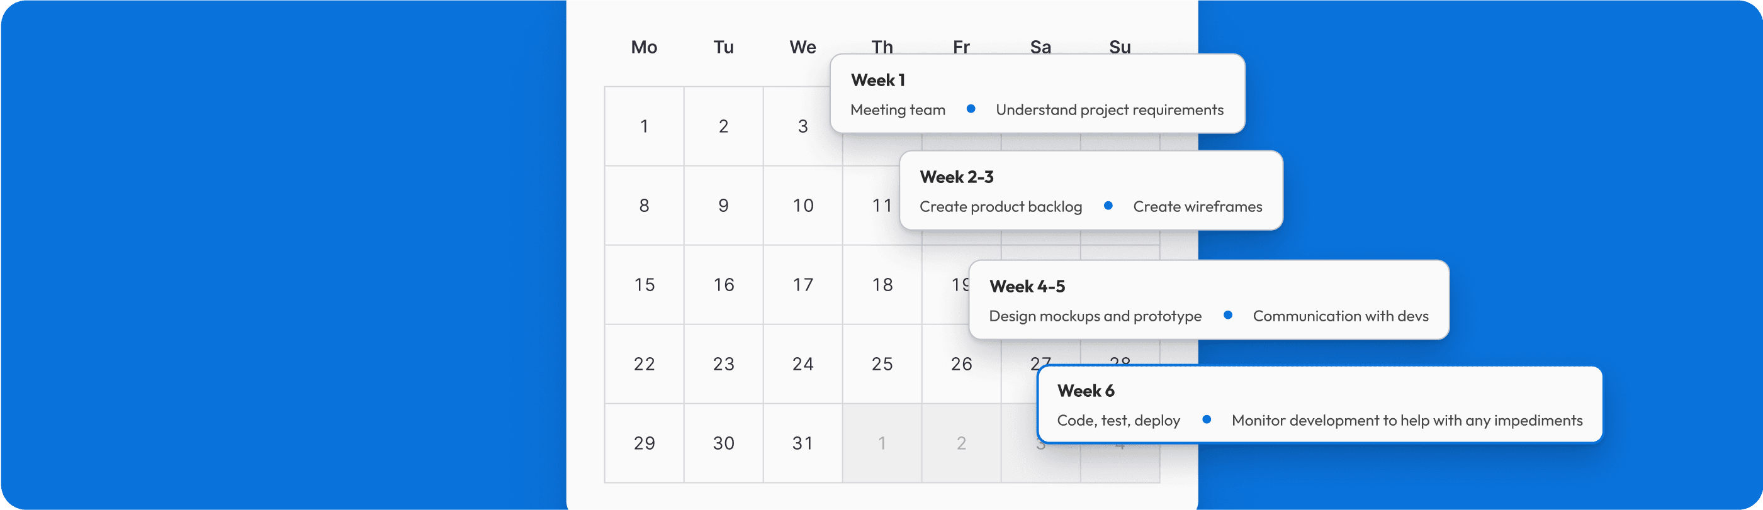Select day 1 in the calendar

644,126
